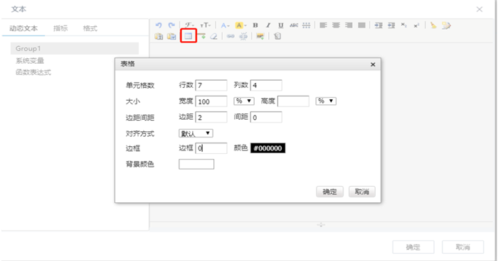Screen dimensions: 498x261
Task: Open the height unit % dropdown
Action: point(326,101)
